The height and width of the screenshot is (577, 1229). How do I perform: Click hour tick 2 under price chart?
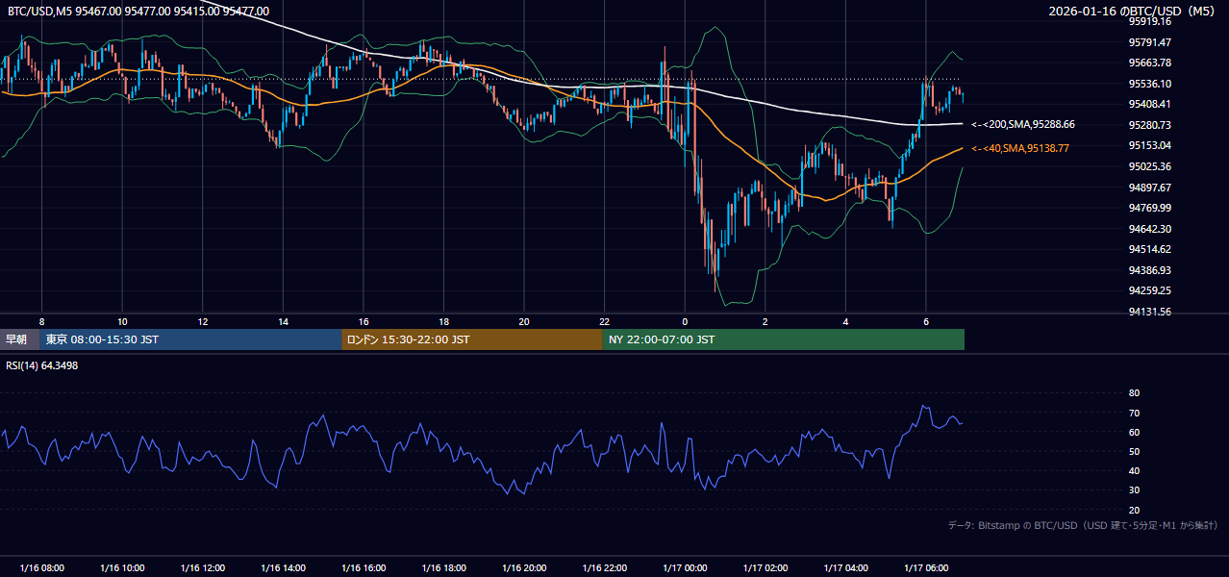click(765, 321)
